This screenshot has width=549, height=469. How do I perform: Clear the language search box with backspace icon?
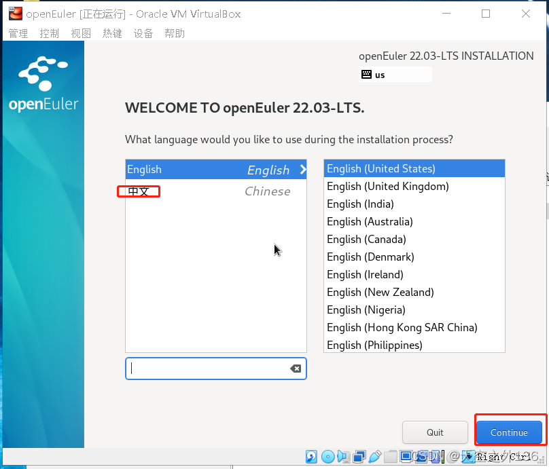(x=296, y=369)
